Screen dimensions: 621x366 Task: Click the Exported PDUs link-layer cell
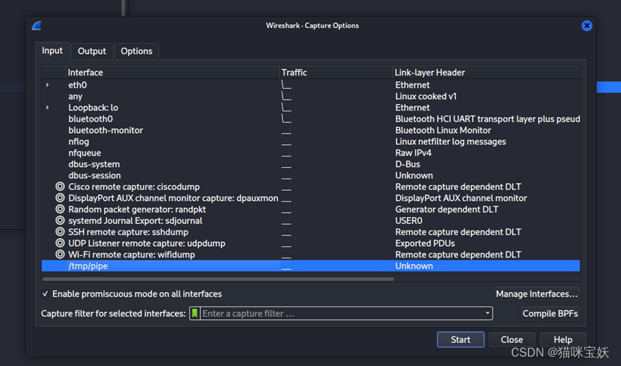coord(425,243)
